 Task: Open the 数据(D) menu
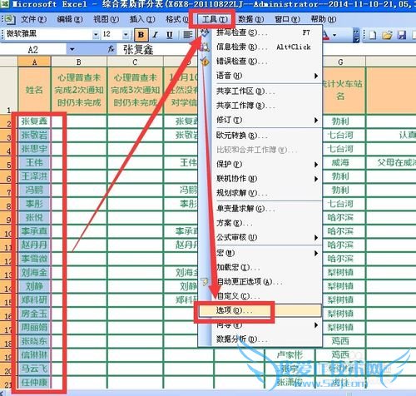pos(251,19)
